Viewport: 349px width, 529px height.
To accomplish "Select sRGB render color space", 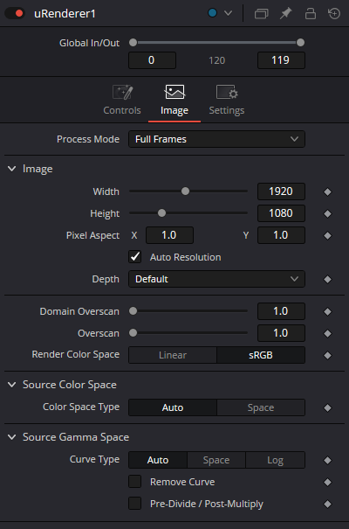I will point(261,355).
